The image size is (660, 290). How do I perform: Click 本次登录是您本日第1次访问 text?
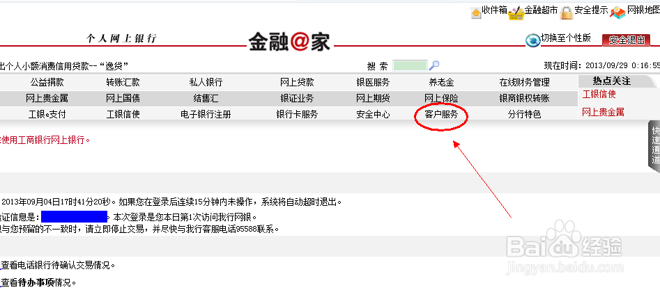coord(185,217)
